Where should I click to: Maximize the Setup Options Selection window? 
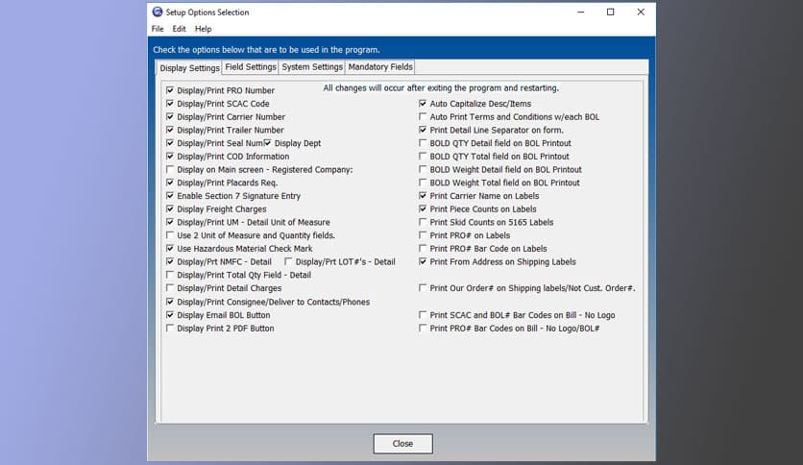click(610, 12)
